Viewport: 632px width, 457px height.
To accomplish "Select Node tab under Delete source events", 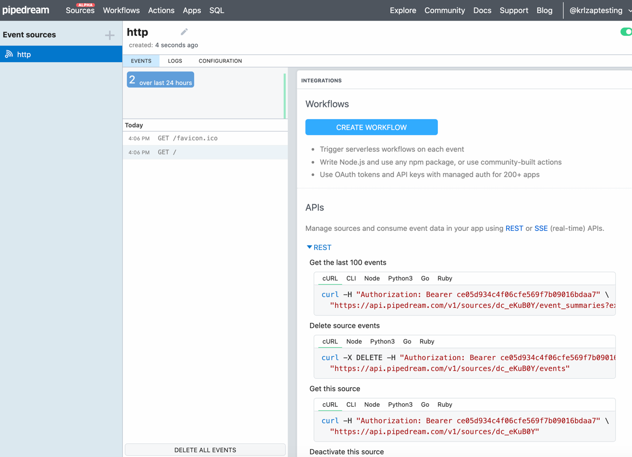I will 354,342.
